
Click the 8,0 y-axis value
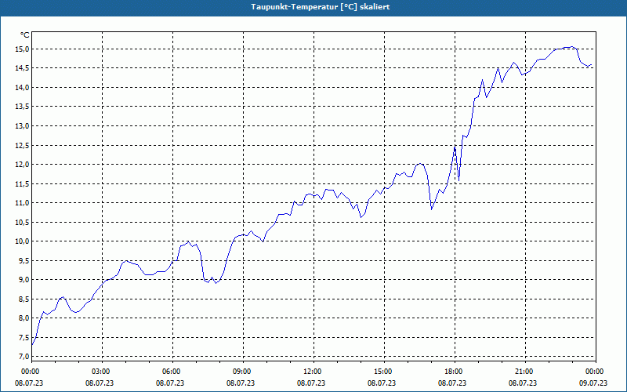(24, 318)
